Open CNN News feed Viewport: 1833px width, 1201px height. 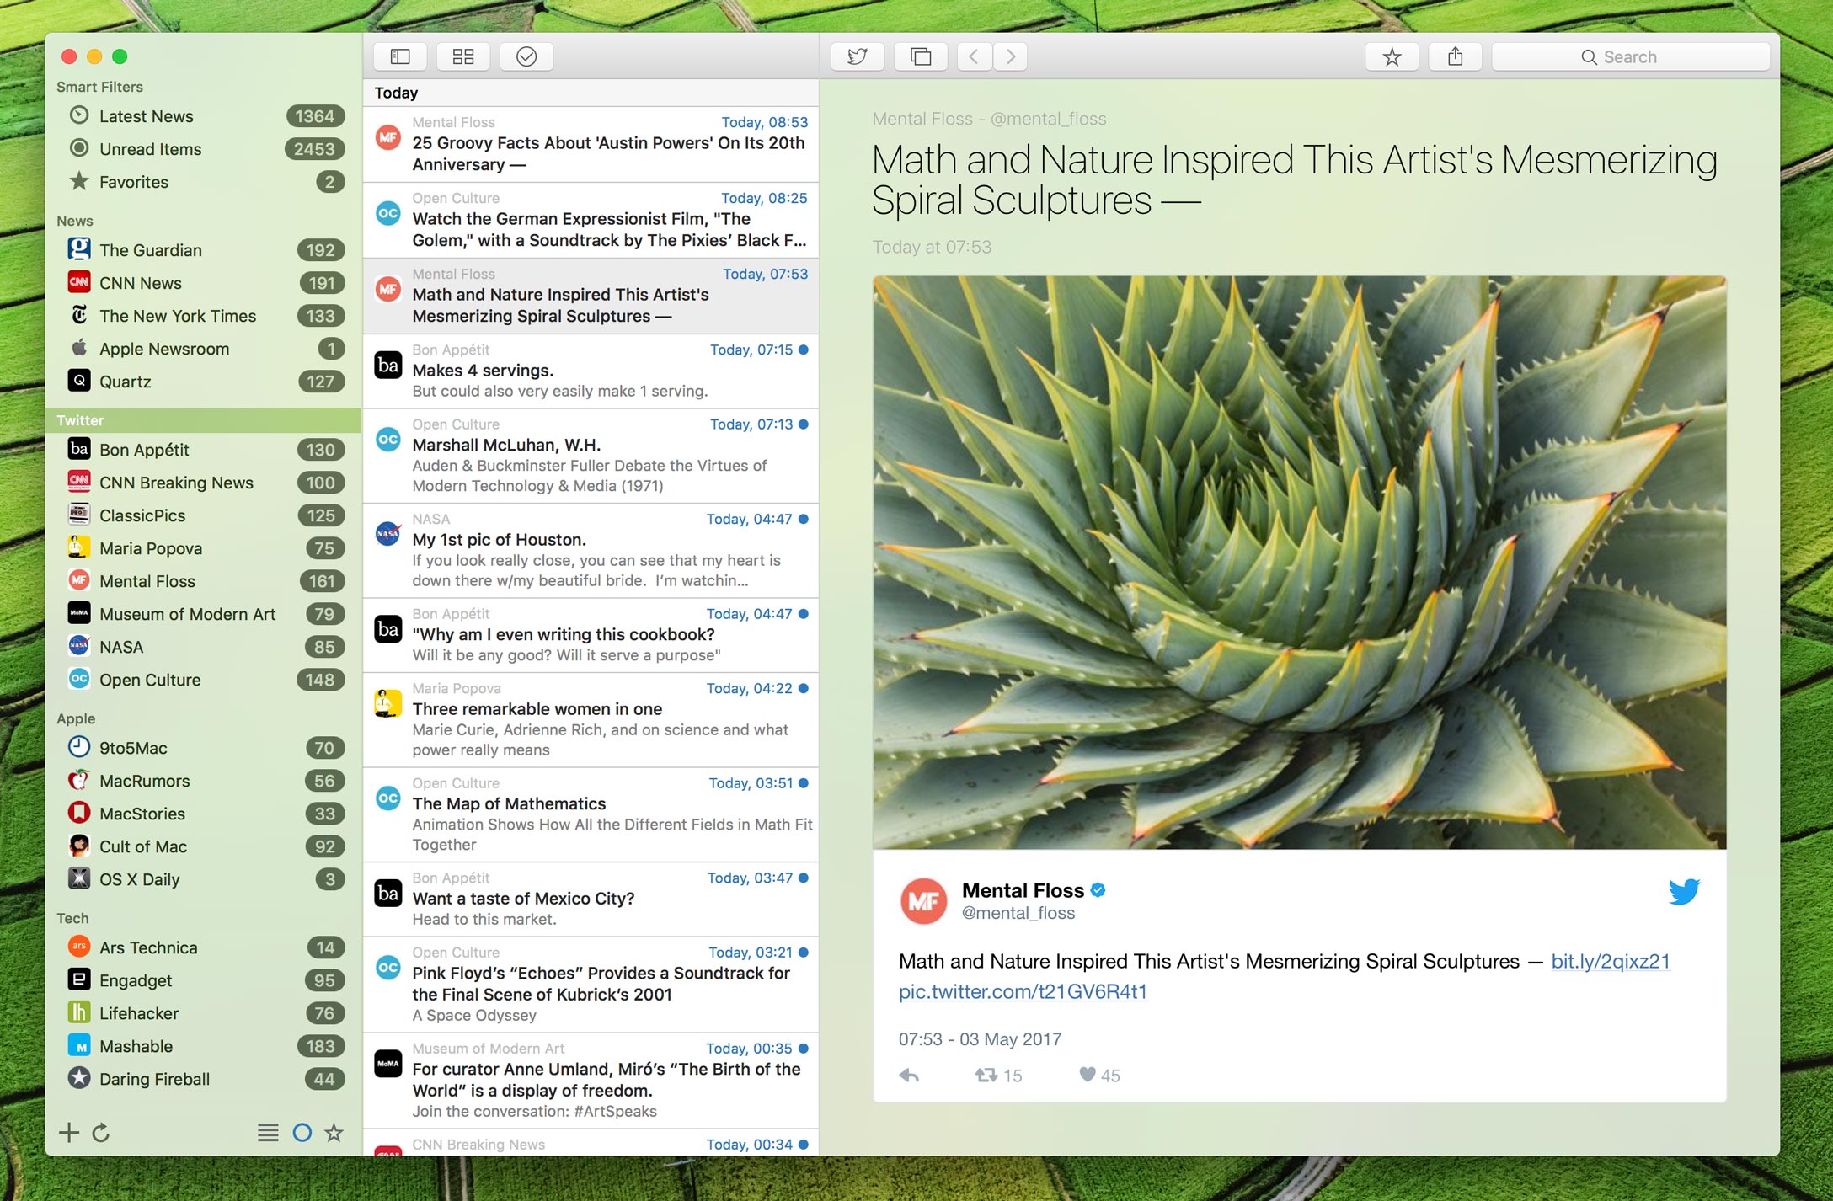tap(204, 283)
